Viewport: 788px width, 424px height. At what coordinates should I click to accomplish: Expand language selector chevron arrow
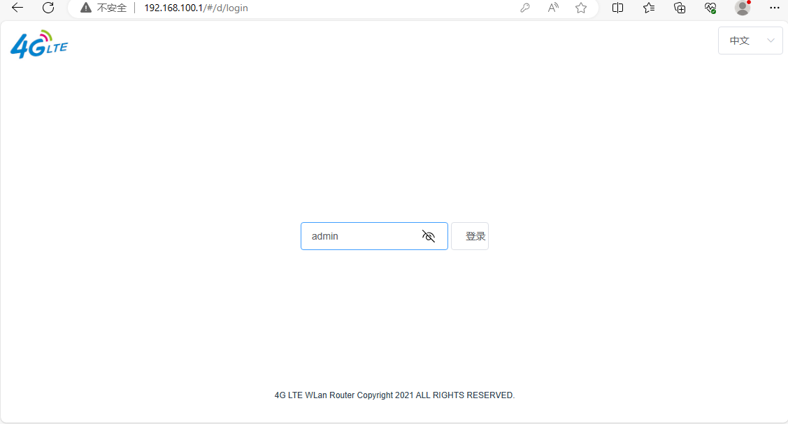[x=771, y=41]
